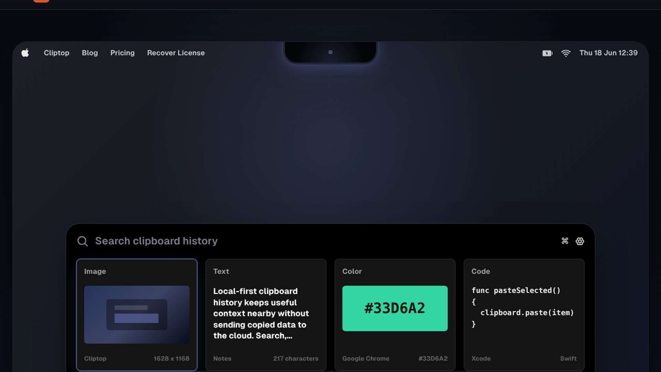The width and height of the screenshot is (661, 372).
Task: Select the Image clipboard card thumbnail
Action: click(137, 314)
